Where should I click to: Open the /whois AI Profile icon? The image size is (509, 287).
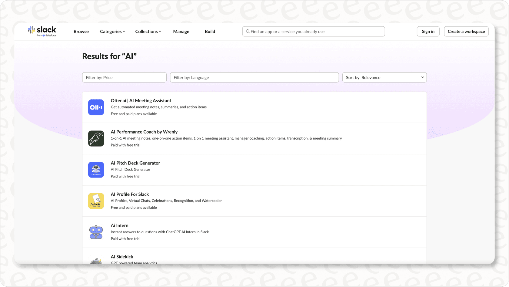[96, 201]
